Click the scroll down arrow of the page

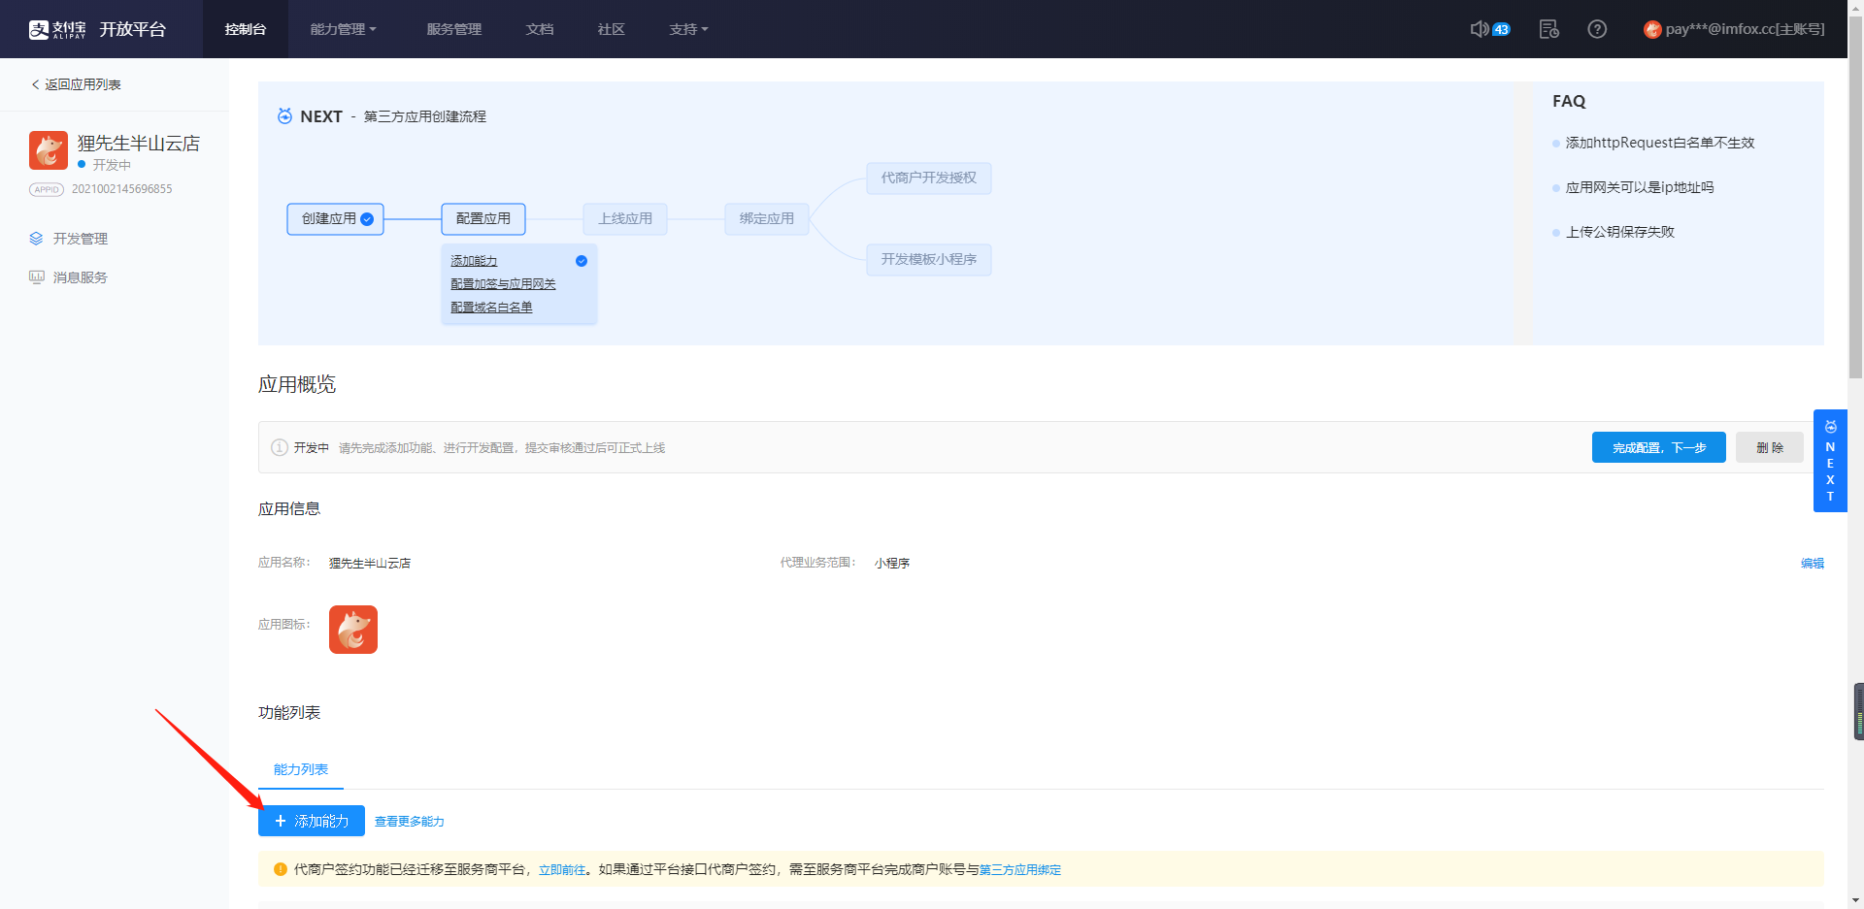1855,900
